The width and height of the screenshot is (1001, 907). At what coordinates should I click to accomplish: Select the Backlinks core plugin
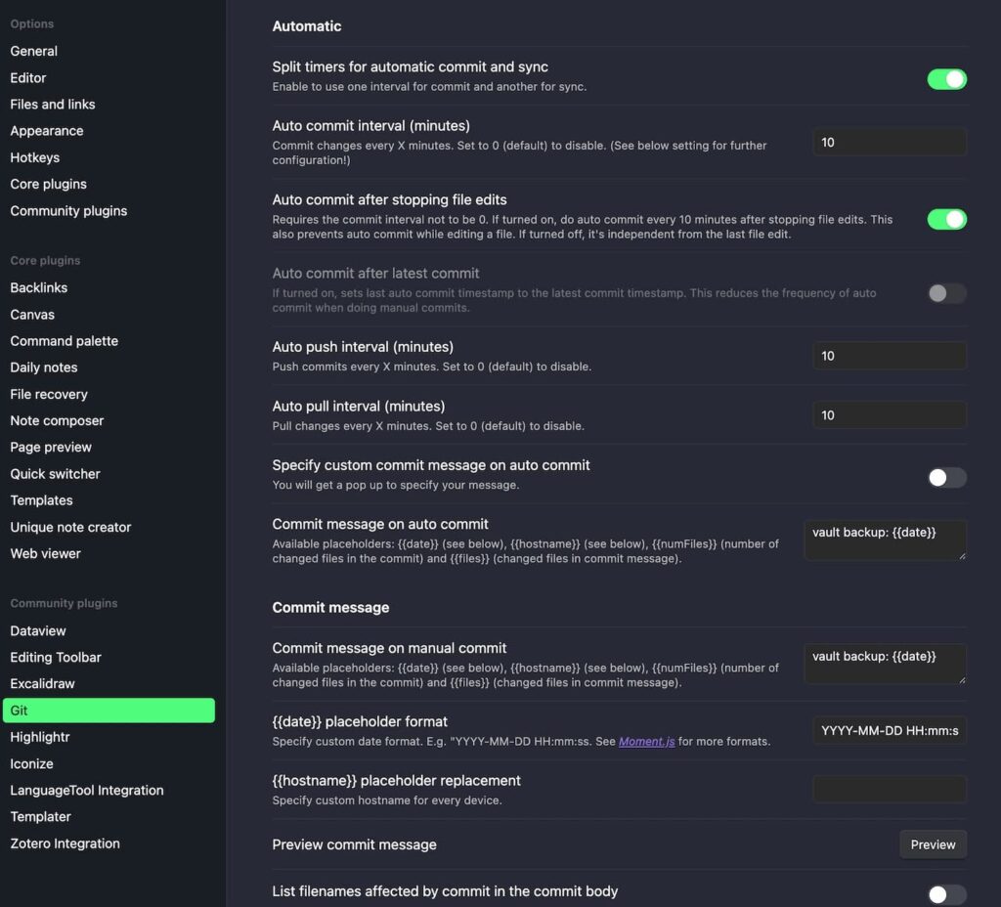click(38, 287)
